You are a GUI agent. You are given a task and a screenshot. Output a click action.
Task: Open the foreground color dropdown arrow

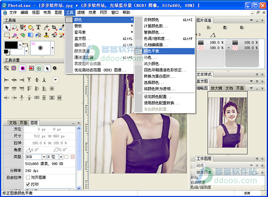pos(20,45)
